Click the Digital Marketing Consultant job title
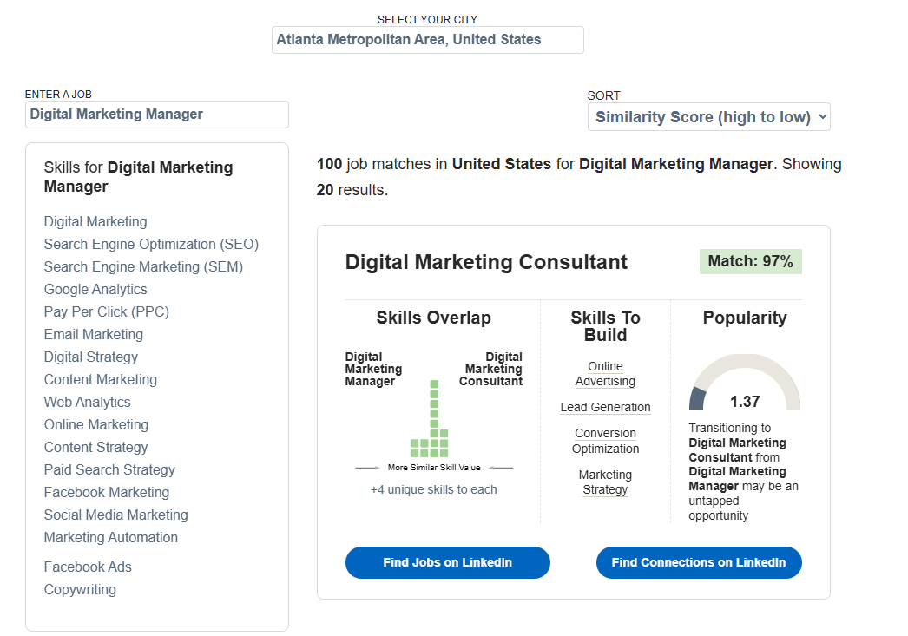 tap(485, 261)
